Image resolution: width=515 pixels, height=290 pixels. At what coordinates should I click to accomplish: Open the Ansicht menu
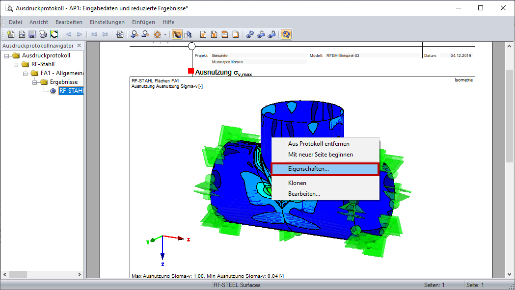tap(39, 22)
